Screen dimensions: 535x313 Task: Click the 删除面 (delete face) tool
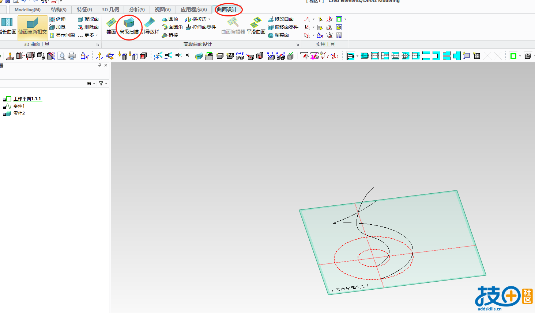pyautogui.click(x=88, y=27)
